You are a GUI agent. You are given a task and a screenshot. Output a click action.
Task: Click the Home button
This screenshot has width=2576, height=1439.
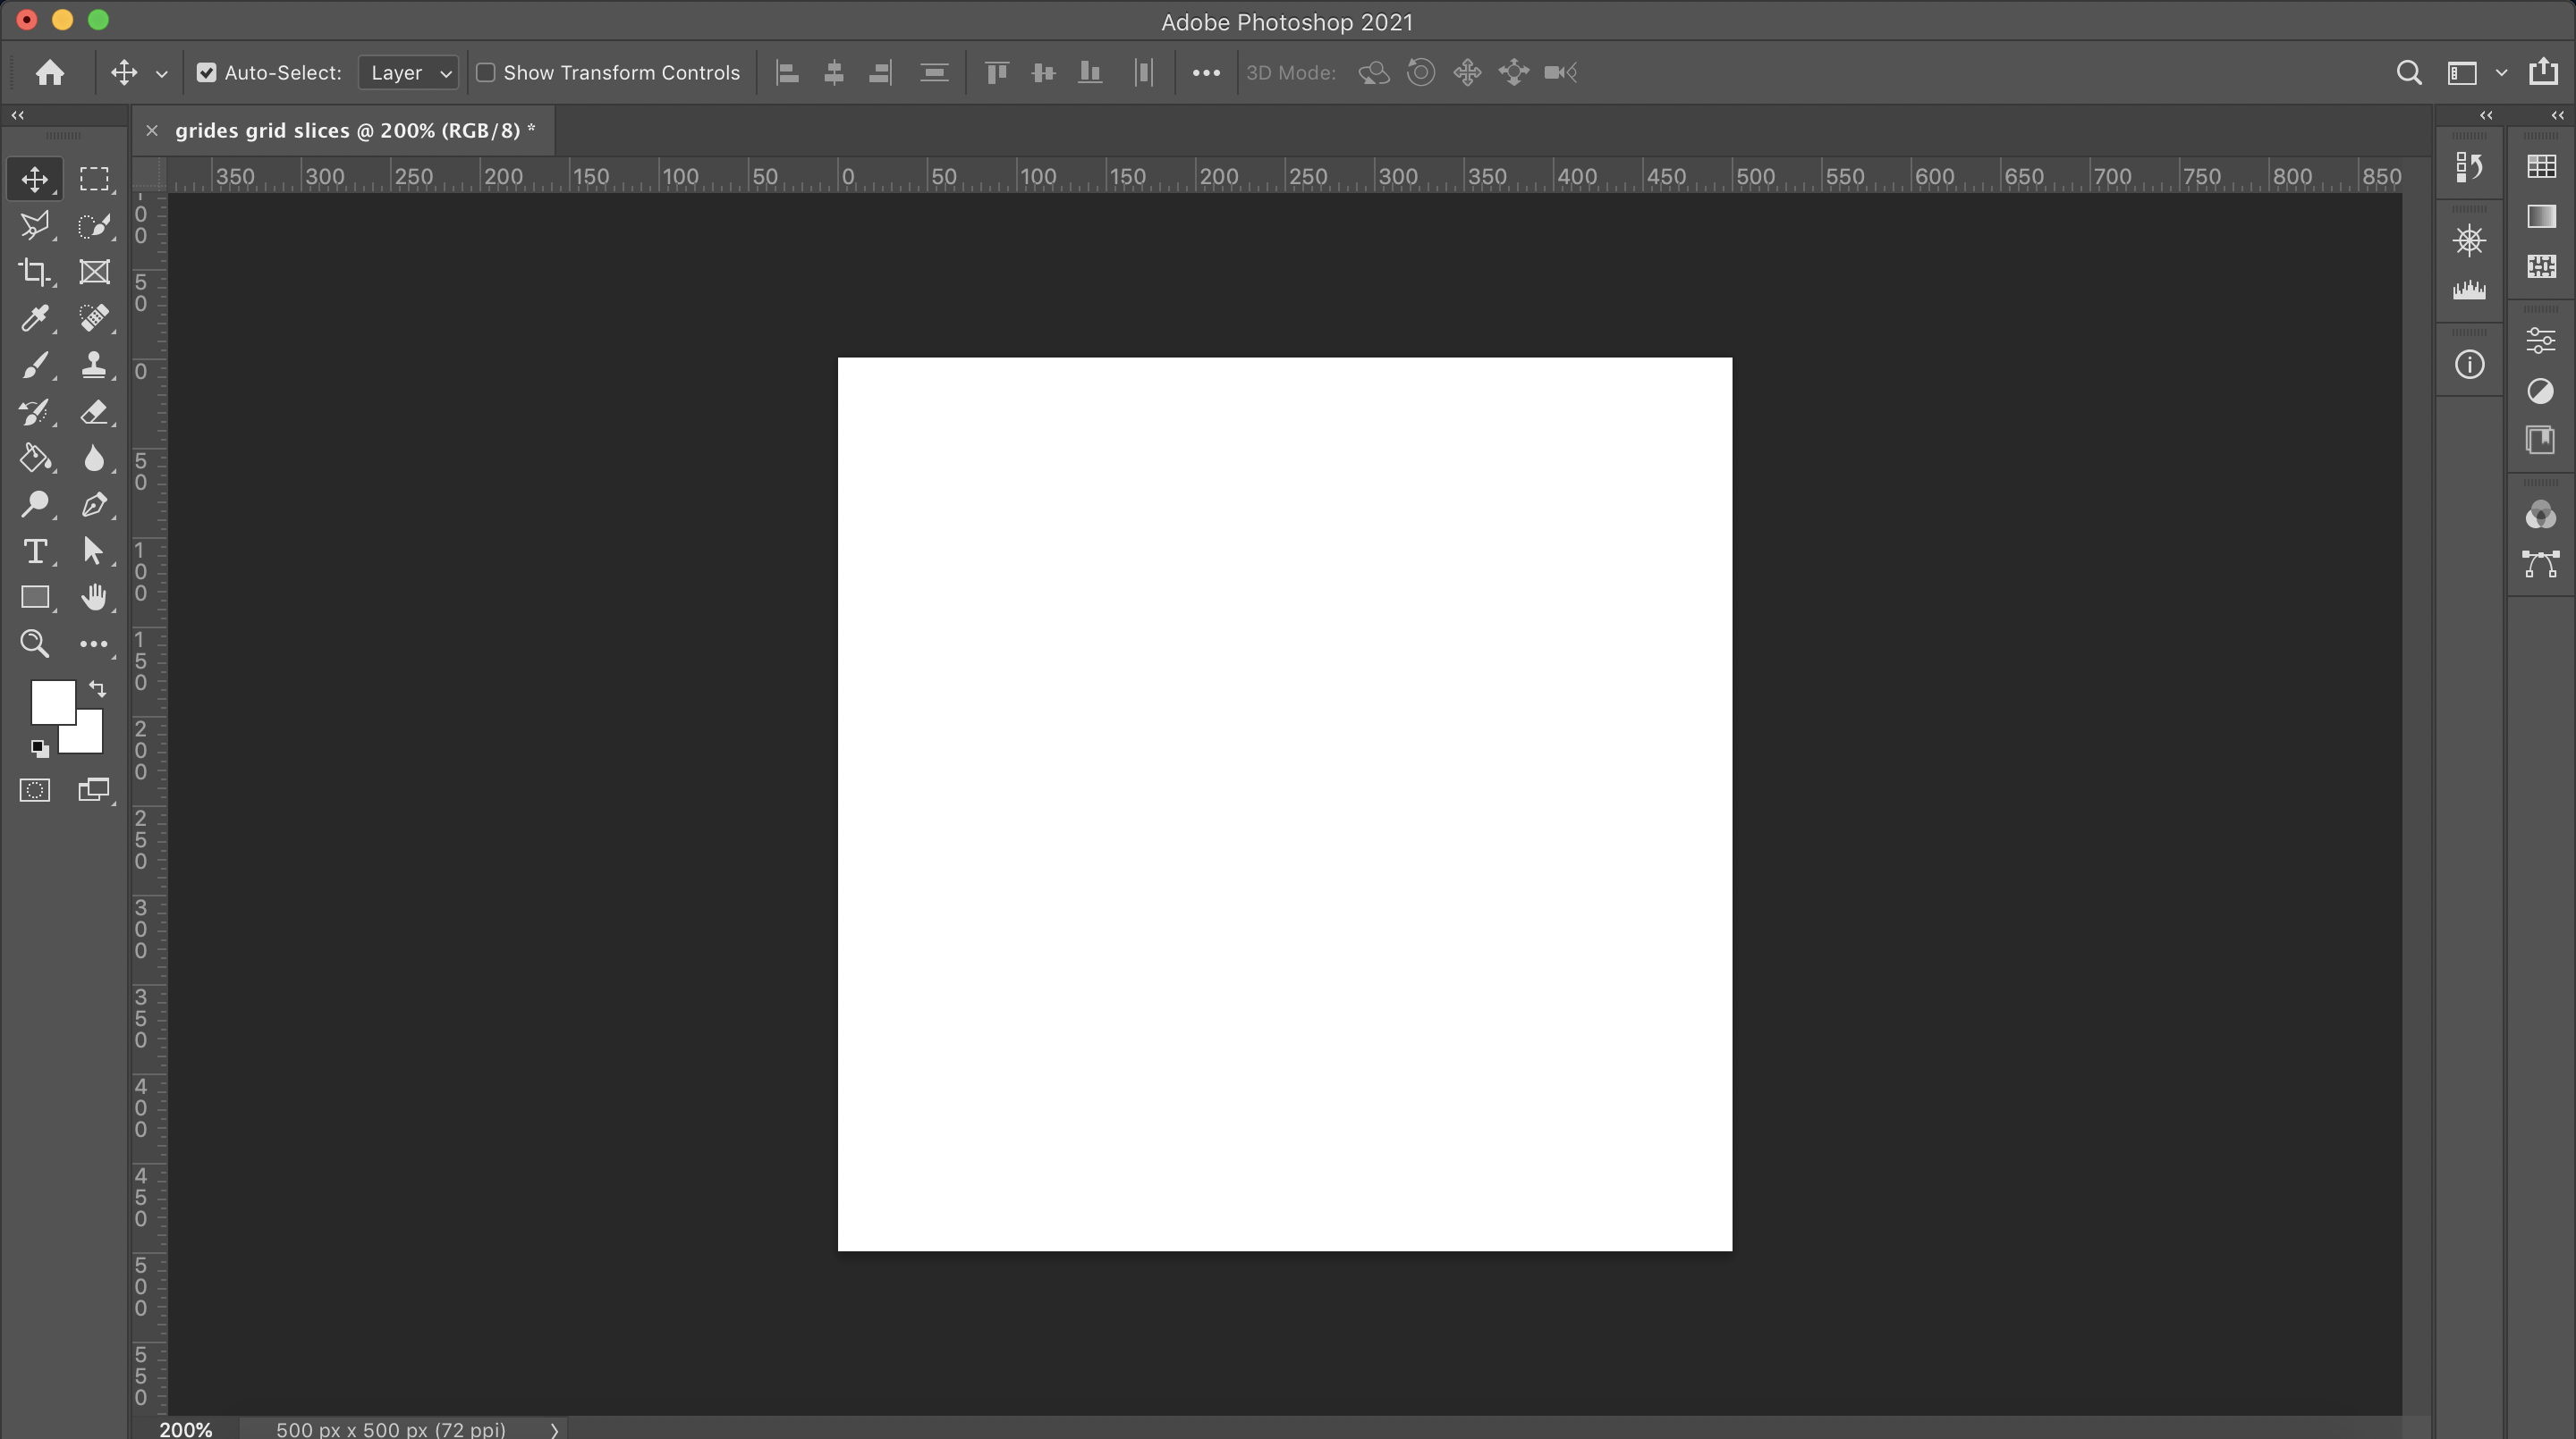tap(50, 73)
